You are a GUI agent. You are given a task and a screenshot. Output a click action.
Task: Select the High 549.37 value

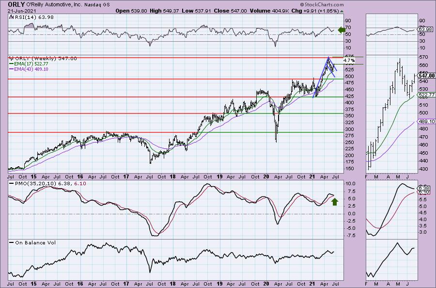coord(164,11)
